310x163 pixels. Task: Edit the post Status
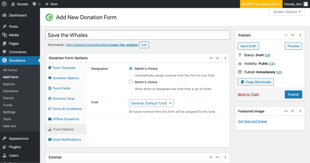pos(267,55)
